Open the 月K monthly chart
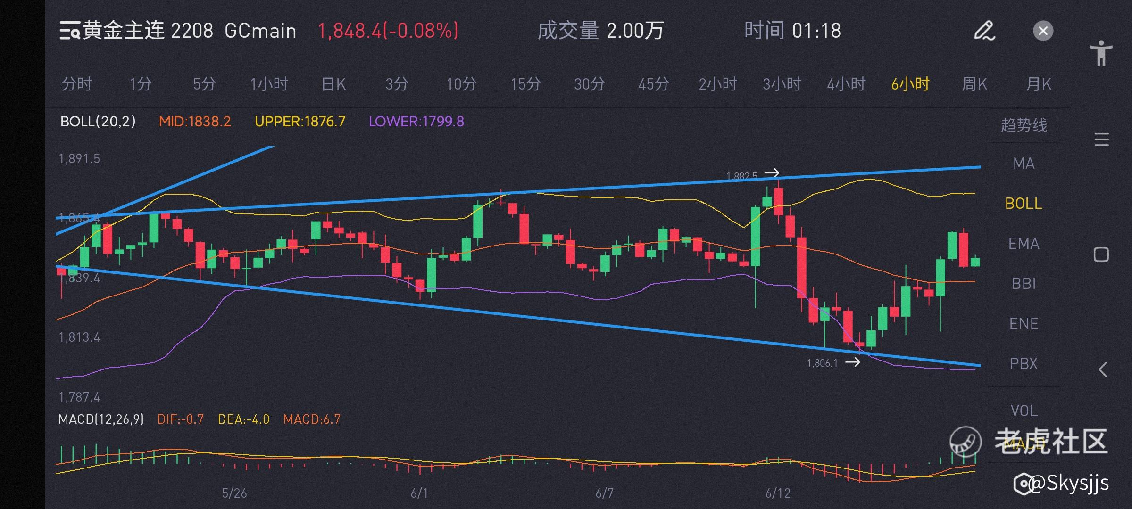 (1039, 84)
